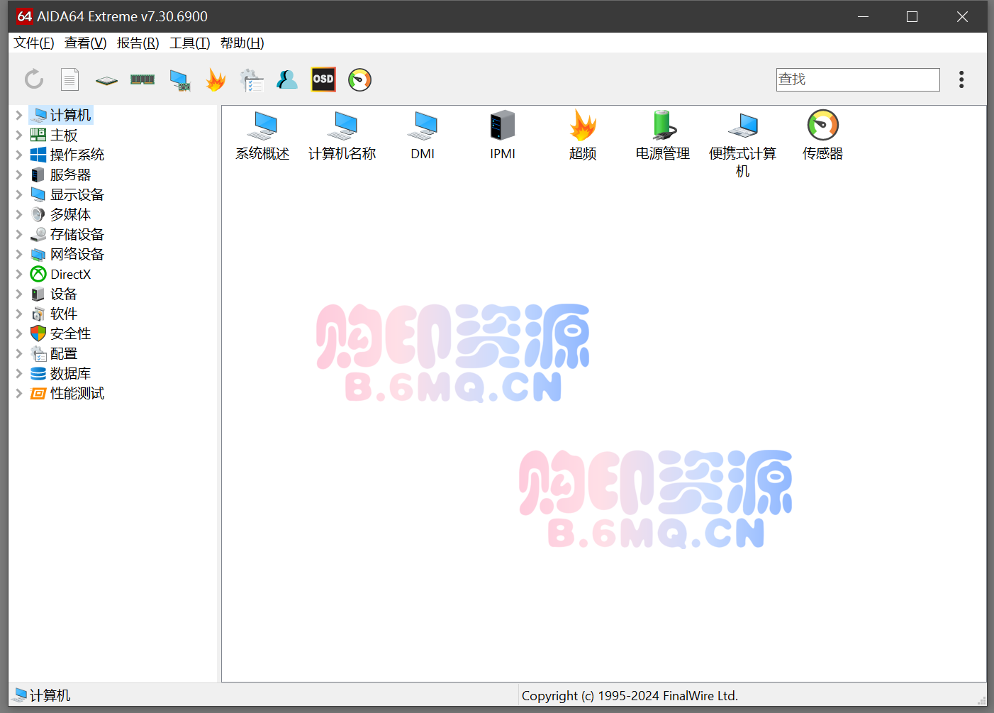Expand the 配置 tree arrow
This screenshot has width=994, height=713.
[x=19, y=353]
